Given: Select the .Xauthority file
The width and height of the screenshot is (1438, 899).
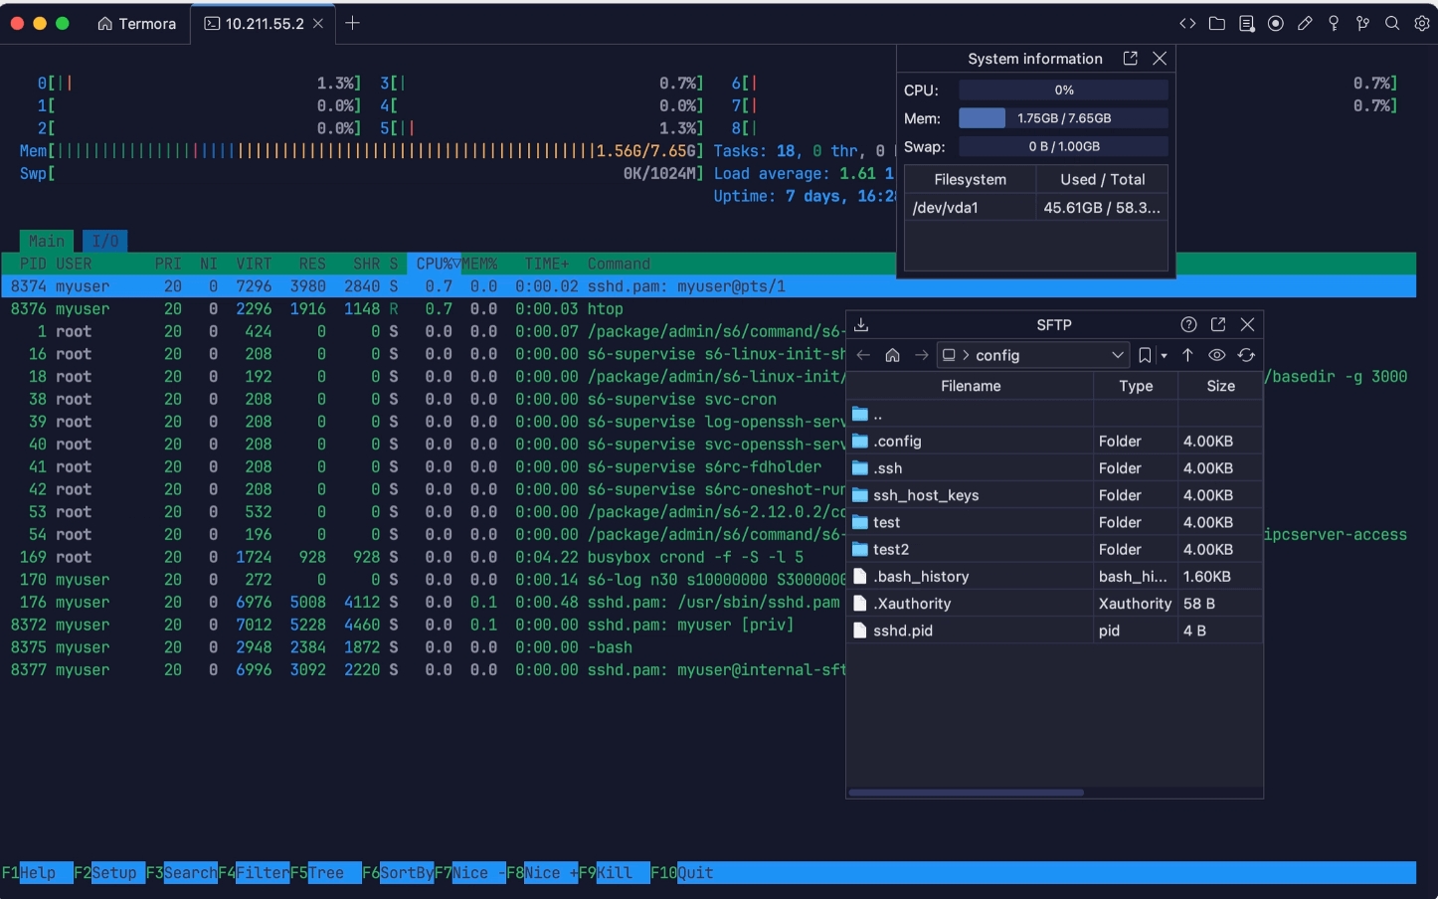Looking at the screenshot, I should point(1054,603).
